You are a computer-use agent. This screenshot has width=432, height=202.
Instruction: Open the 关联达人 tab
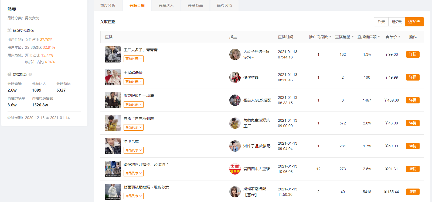click(x=166, y=5)
